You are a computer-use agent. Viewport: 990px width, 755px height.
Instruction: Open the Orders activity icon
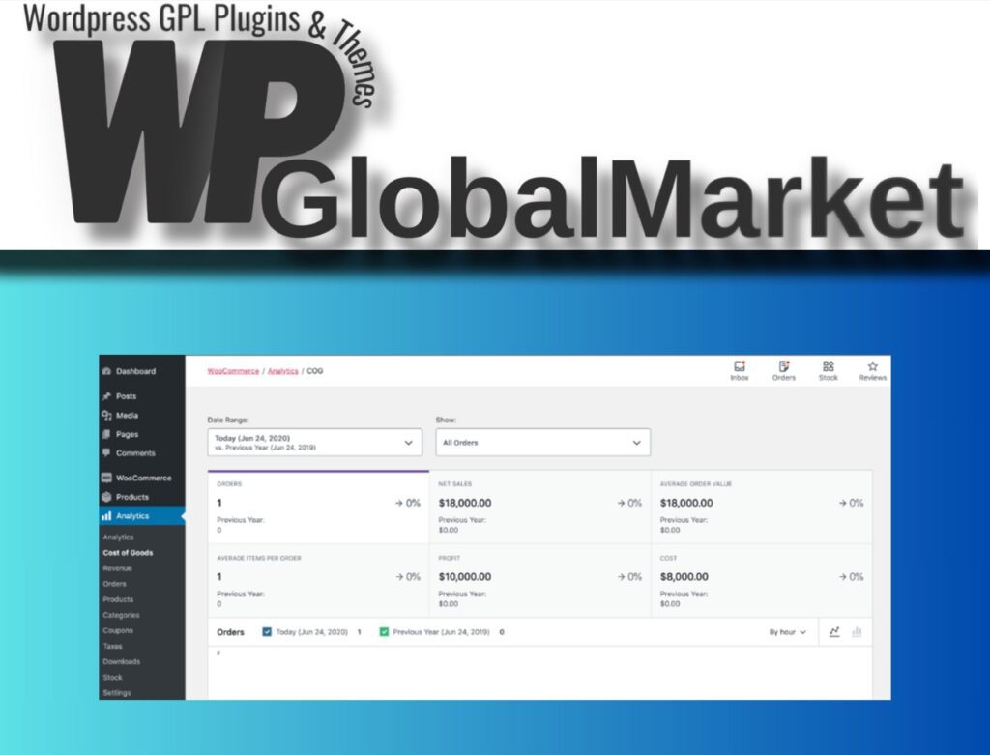point(783,366)
